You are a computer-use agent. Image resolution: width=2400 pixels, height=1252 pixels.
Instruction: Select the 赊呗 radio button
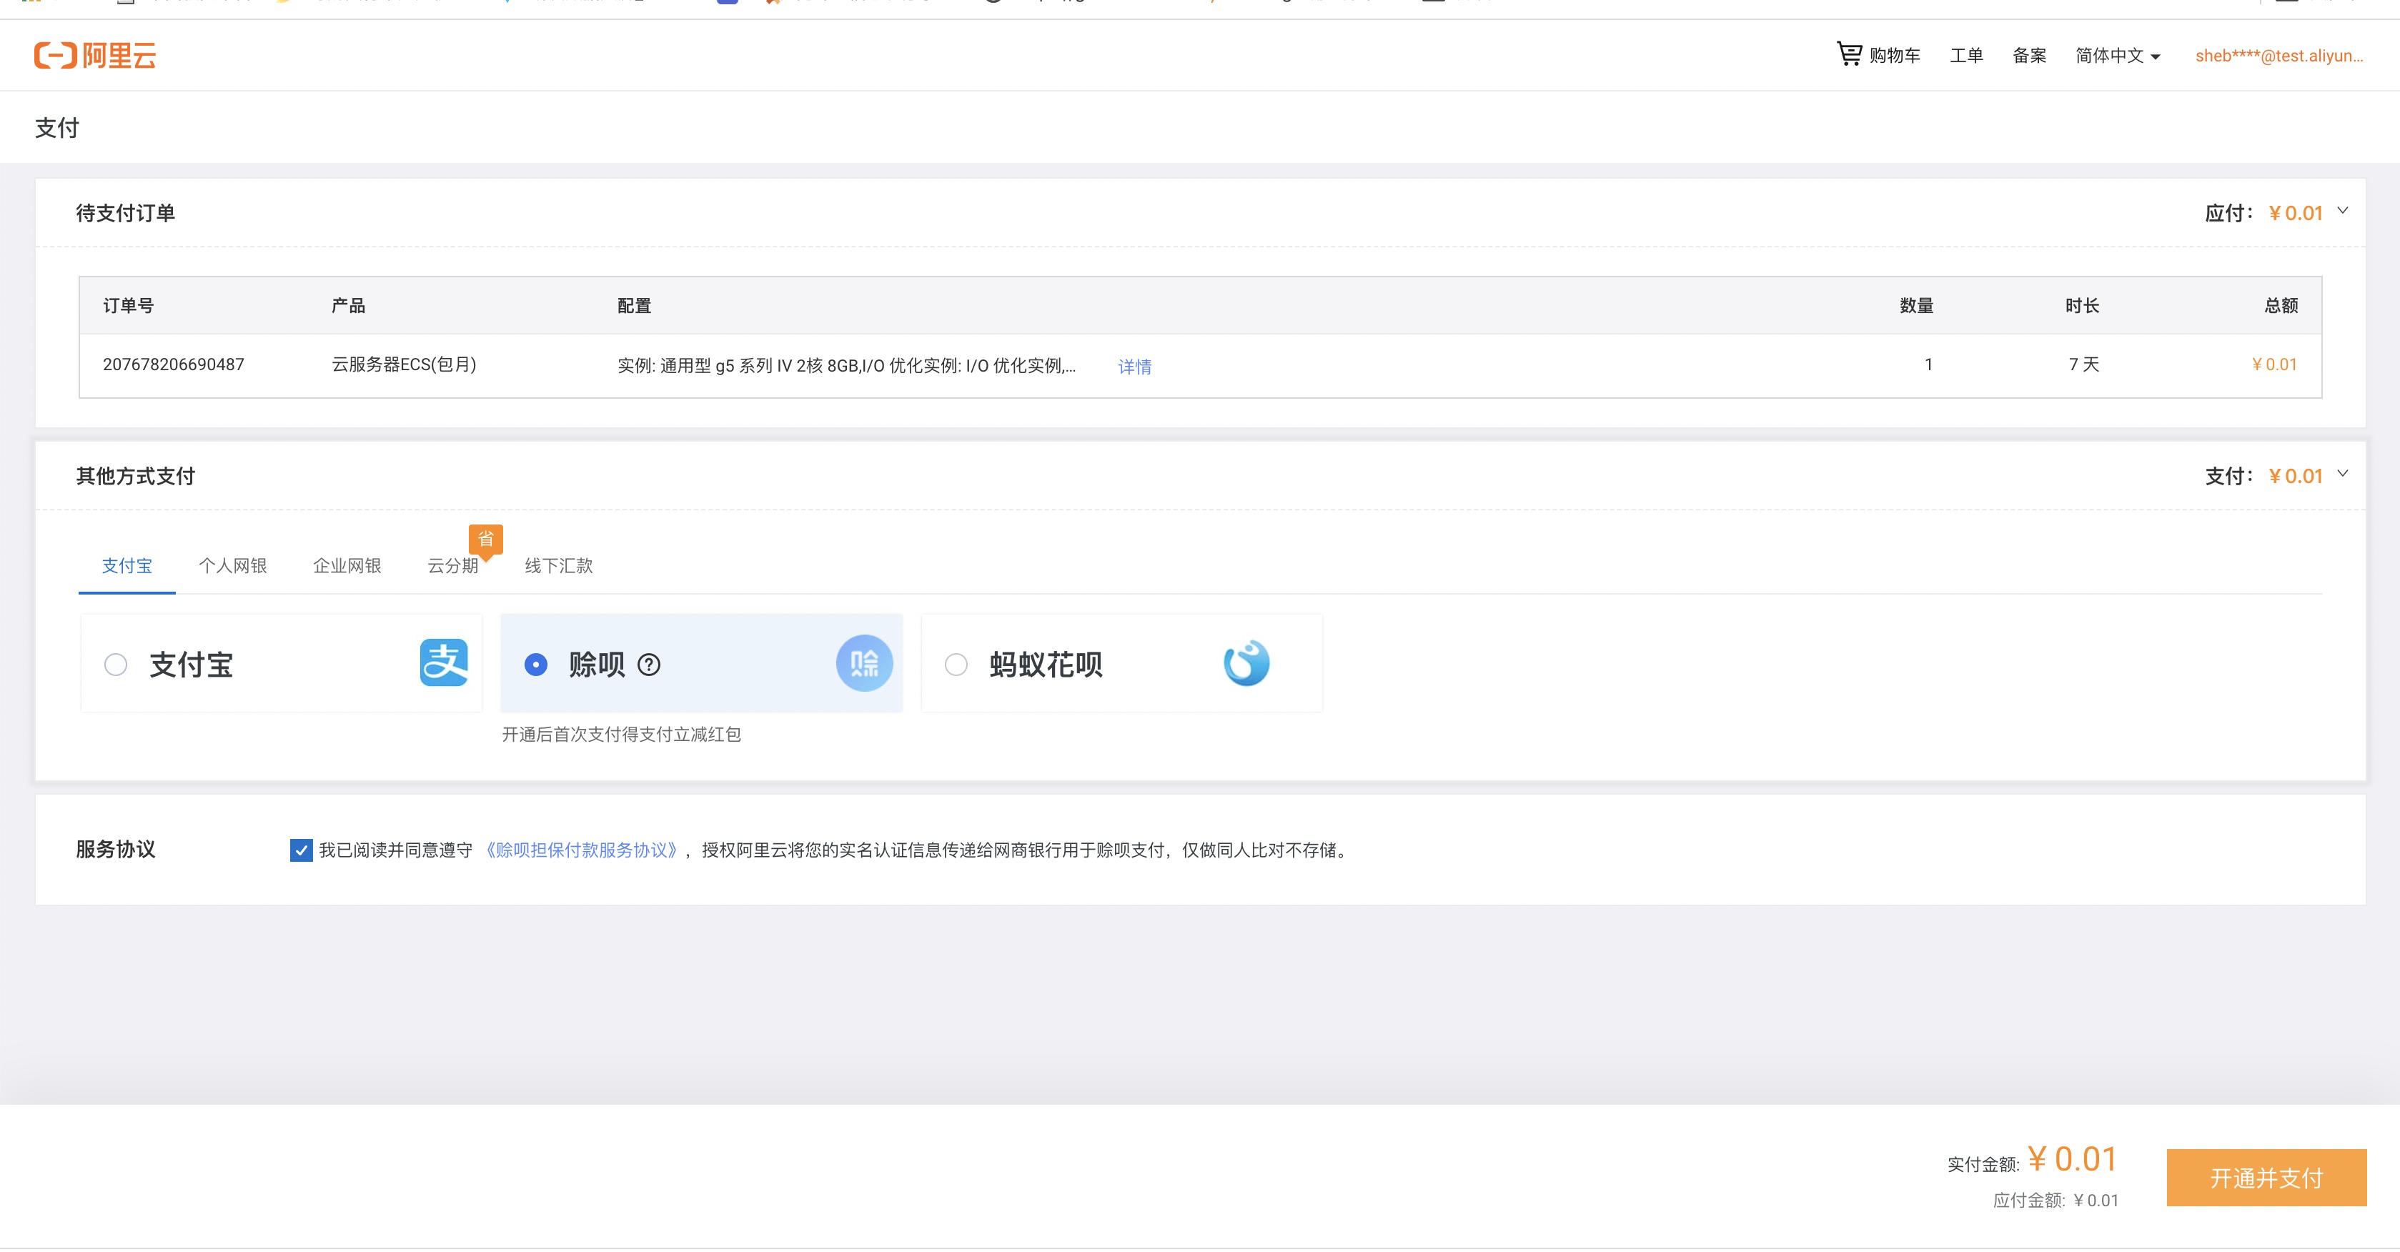(536, 664)
